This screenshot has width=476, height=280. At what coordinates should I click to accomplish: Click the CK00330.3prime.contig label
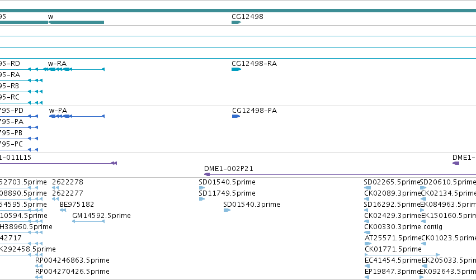[x=403, y=226]
